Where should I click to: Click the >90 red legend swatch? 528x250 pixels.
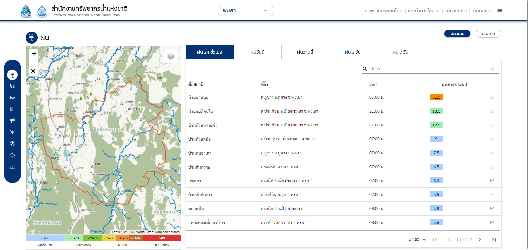click(162, 238)
